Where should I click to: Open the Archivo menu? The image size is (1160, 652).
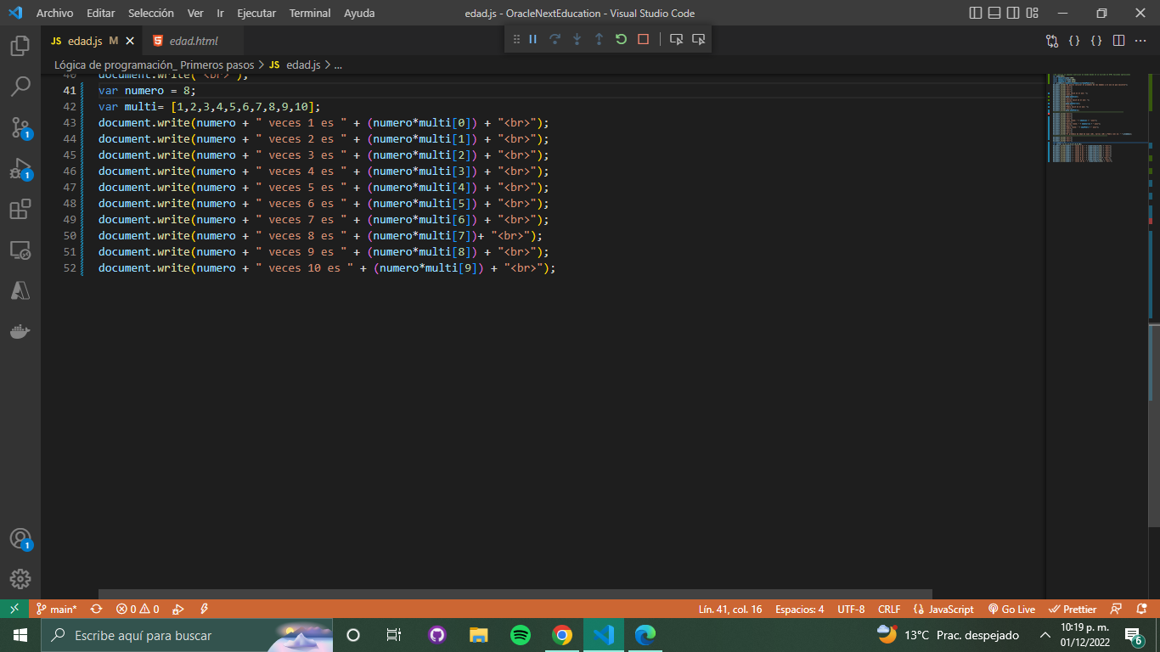[x=54, y=13]
